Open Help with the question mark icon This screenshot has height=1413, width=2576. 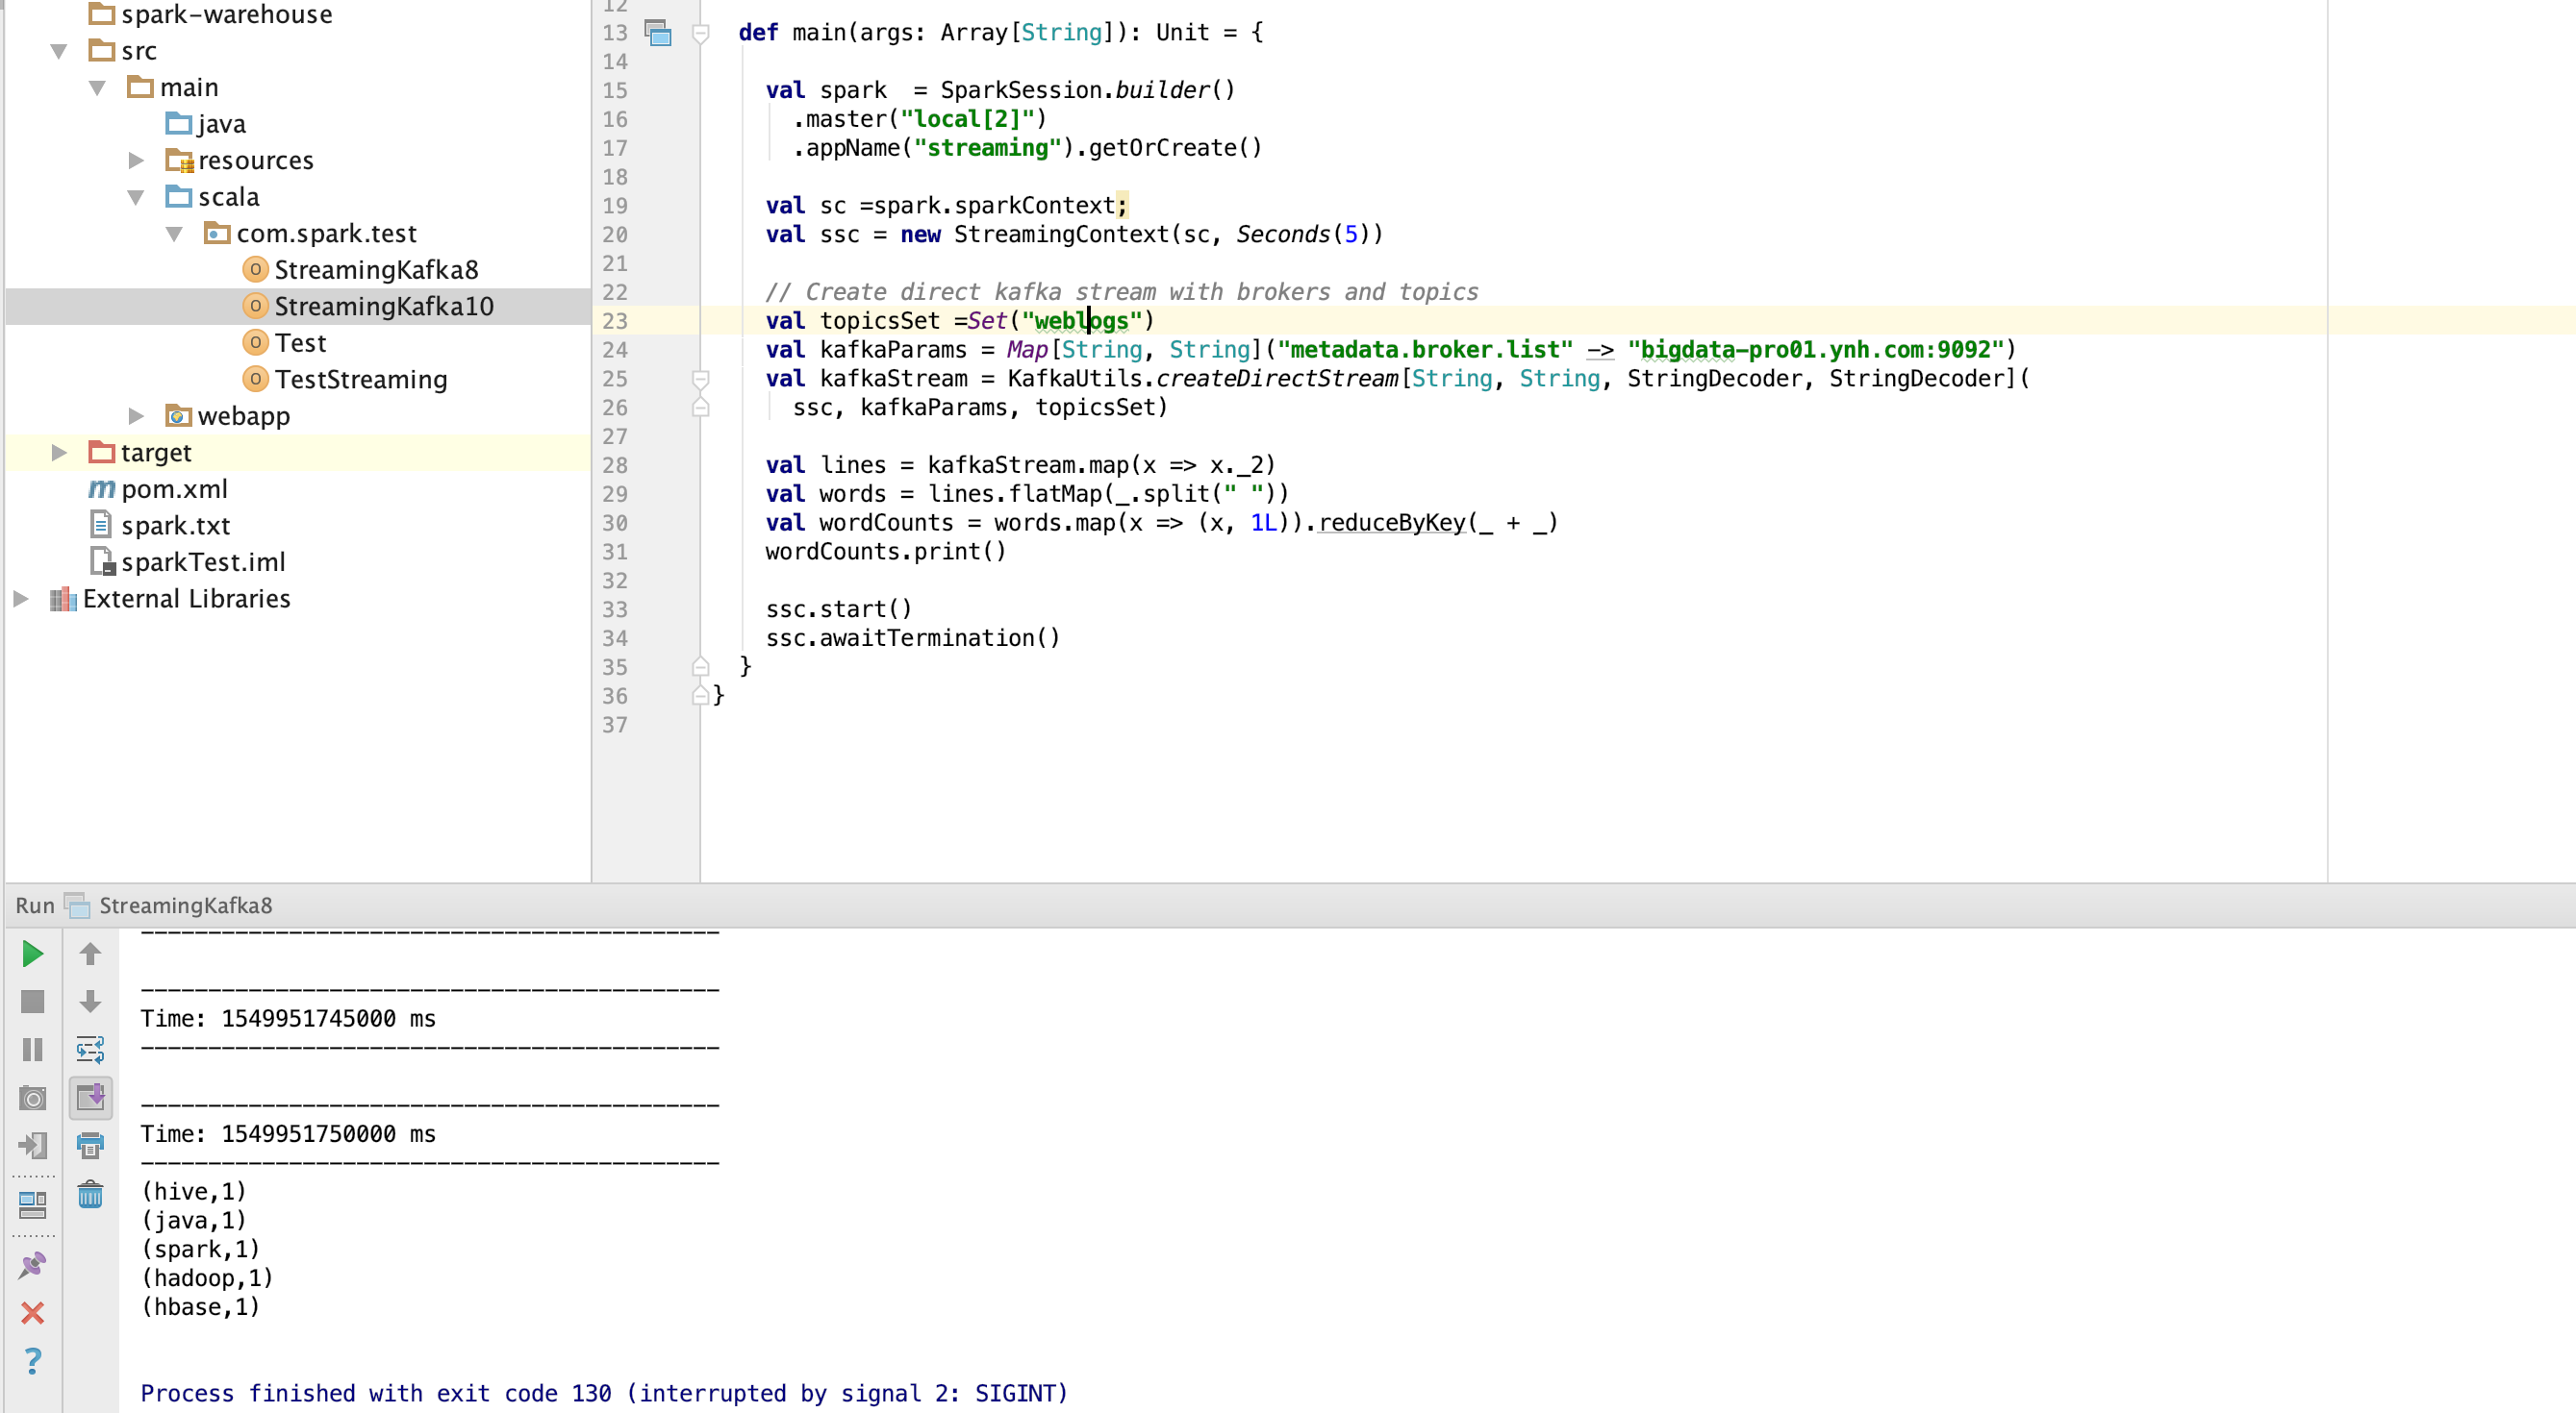(x=32, y=1361)
